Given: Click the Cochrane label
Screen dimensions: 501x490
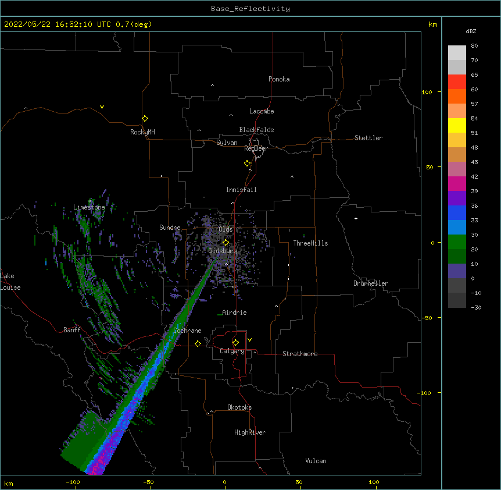Looking at the screenshot, I should point(187,331).
